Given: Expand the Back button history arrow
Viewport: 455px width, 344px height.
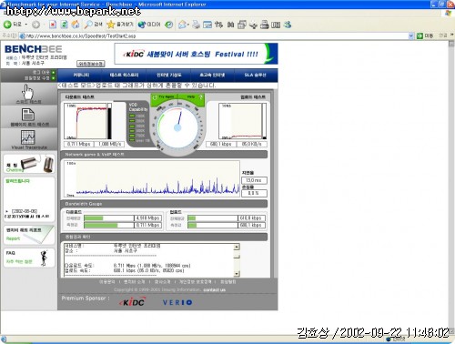Looking at the screenshot, I should point(26,25).
